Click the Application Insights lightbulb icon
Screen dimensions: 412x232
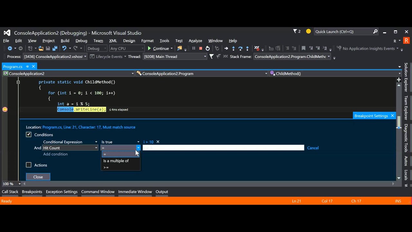point(339,48)
